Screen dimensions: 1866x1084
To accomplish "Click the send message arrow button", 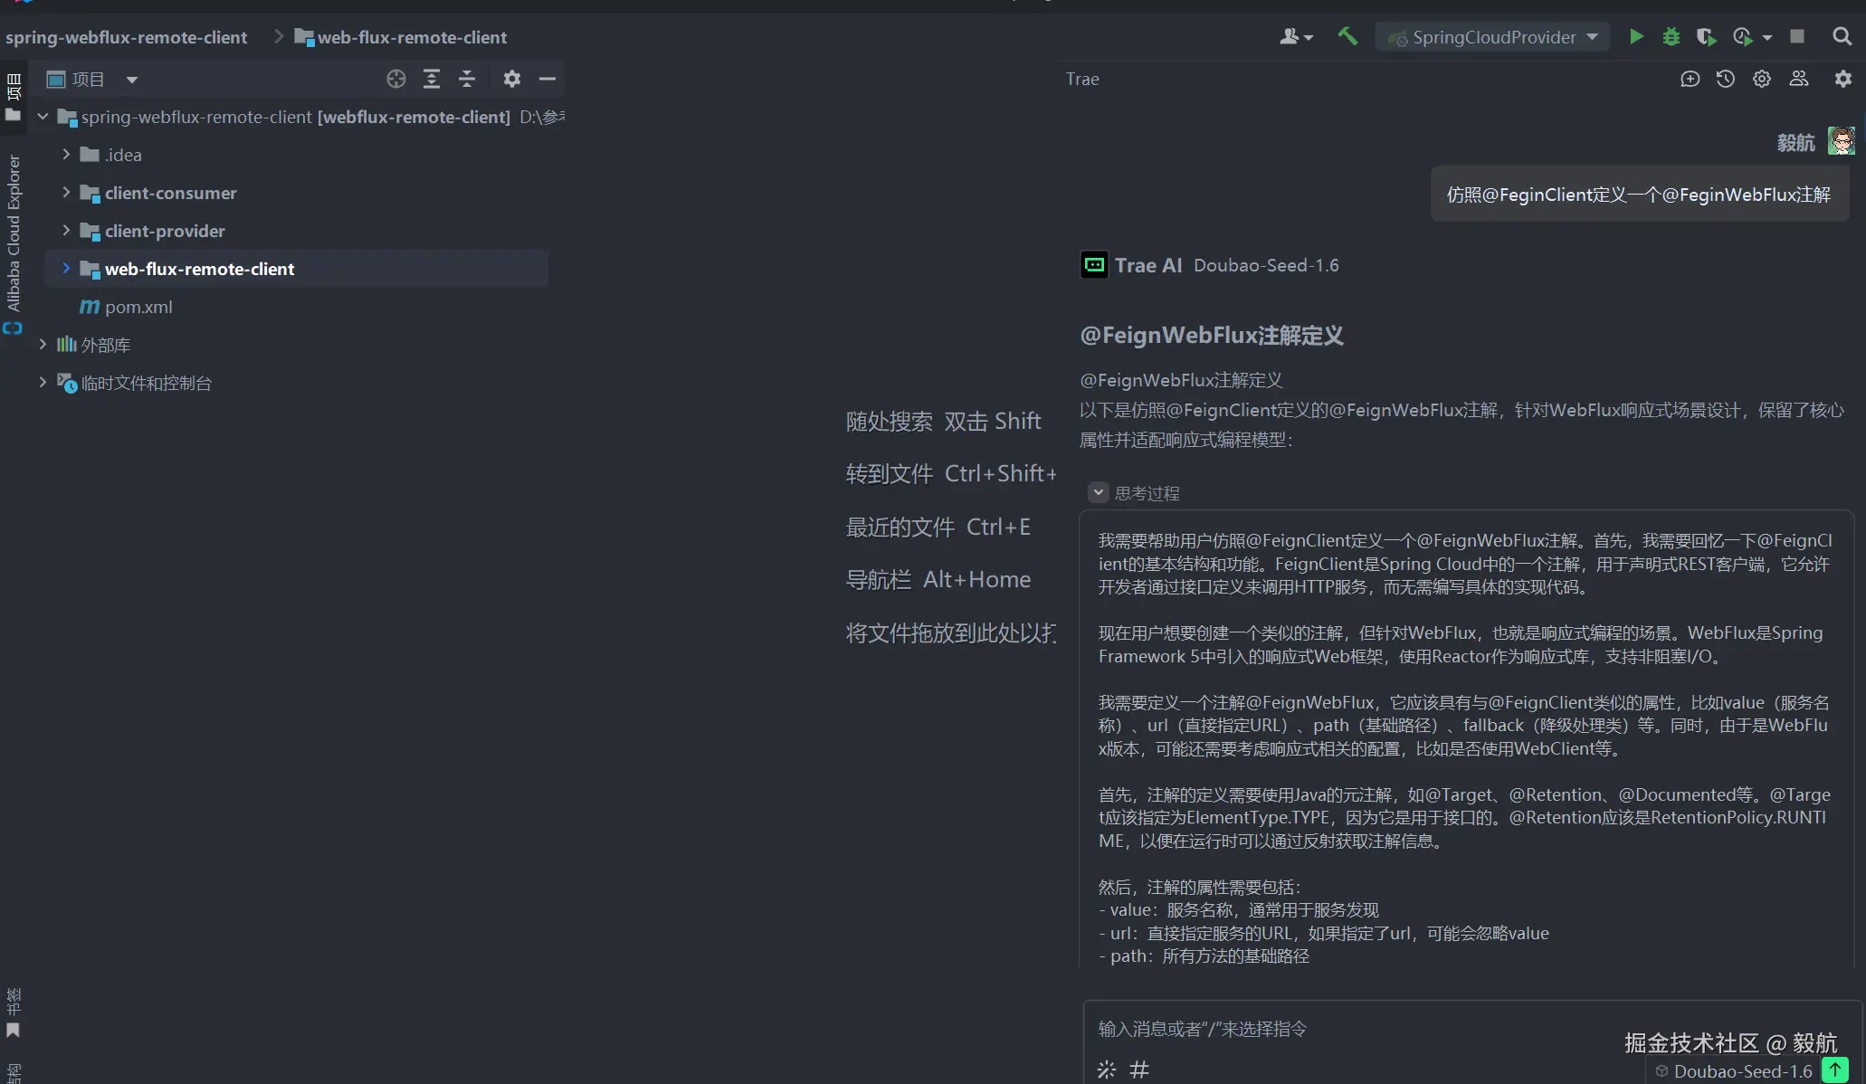I will point(1834,1070).
